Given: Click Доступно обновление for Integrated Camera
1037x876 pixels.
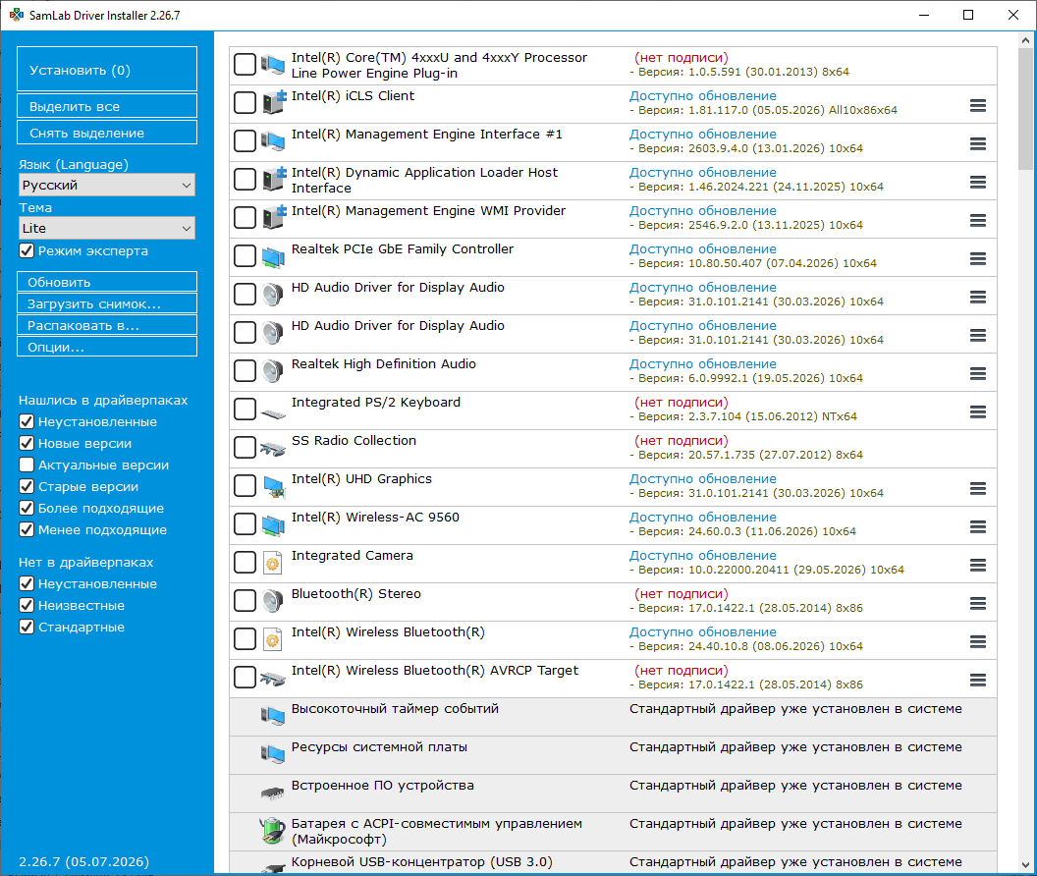Looking at the screenshot, I should click(x=702, y=556).
